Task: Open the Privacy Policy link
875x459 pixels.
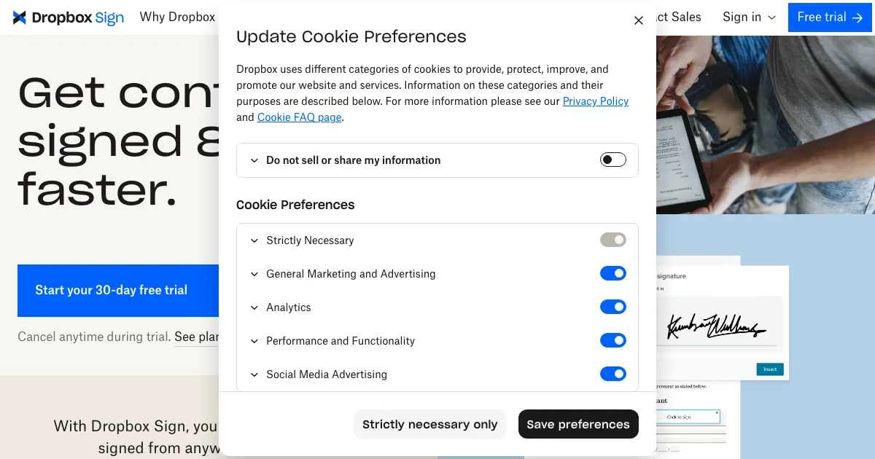Action: 595,101
